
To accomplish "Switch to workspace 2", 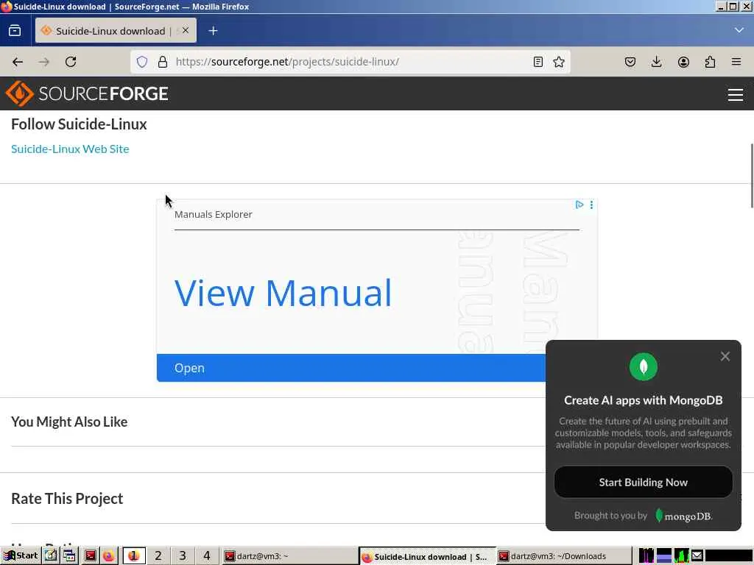I will click(x=158, y=556).
